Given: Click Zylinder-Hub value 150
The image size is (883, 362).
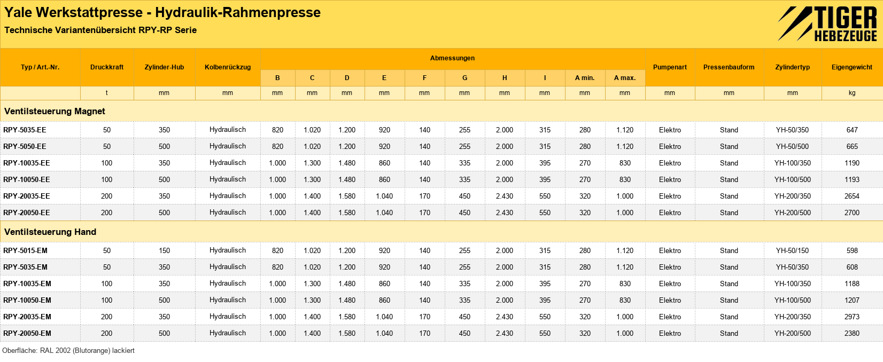Looking at the screenshot, I should (164, 250).
